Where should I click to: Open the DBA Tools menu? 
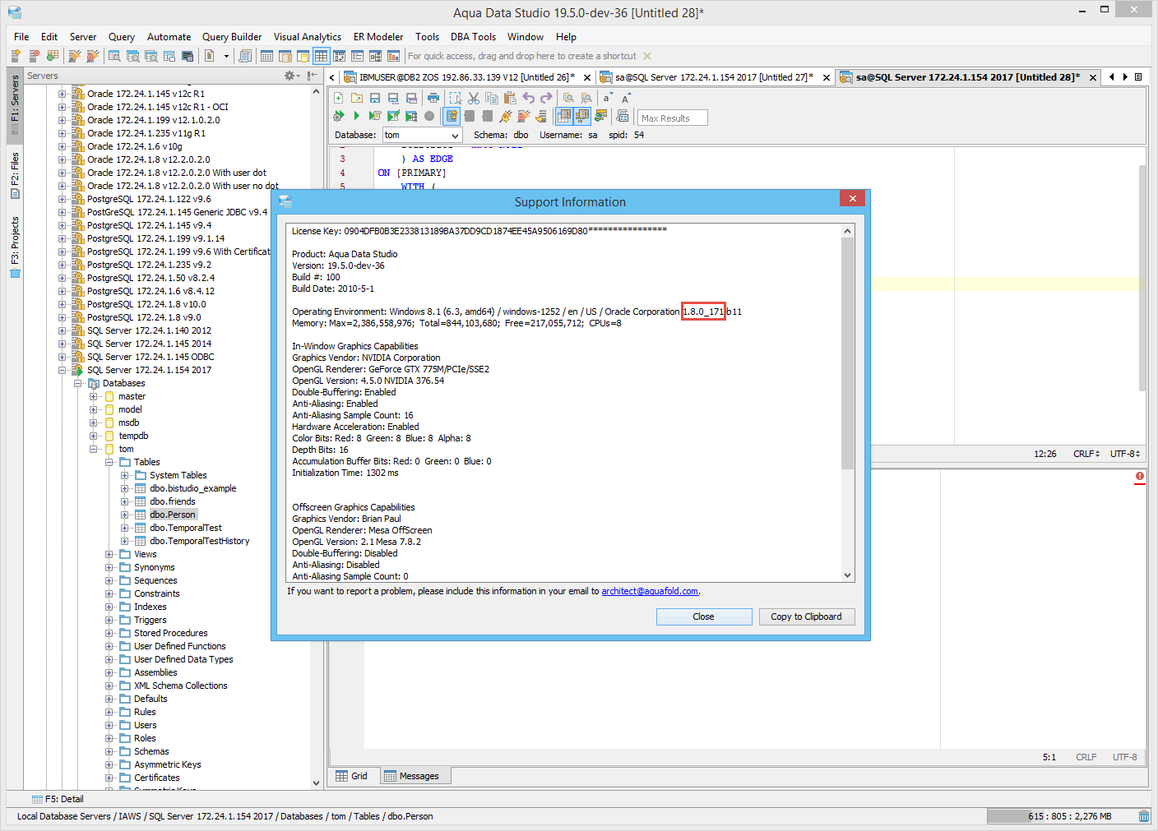click(473, 37)
